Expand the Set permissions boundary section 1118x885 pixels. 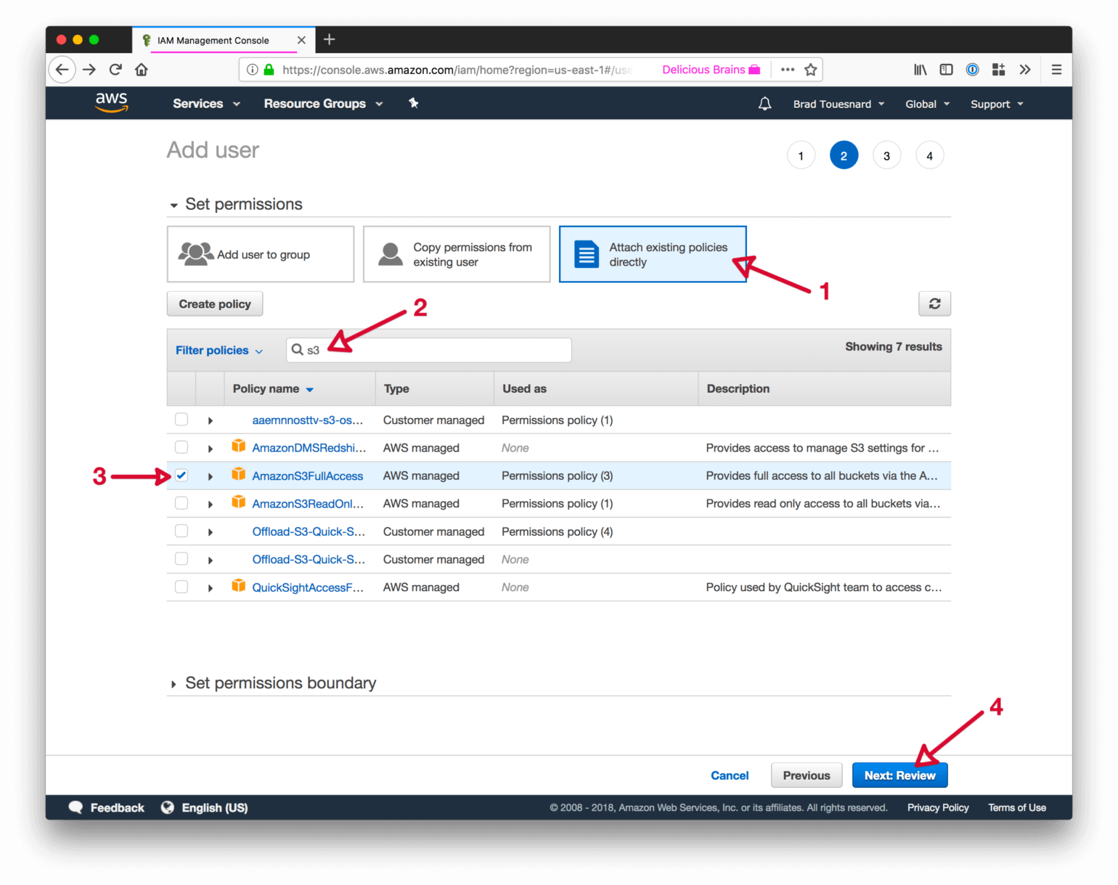click(x=174, y=684)
